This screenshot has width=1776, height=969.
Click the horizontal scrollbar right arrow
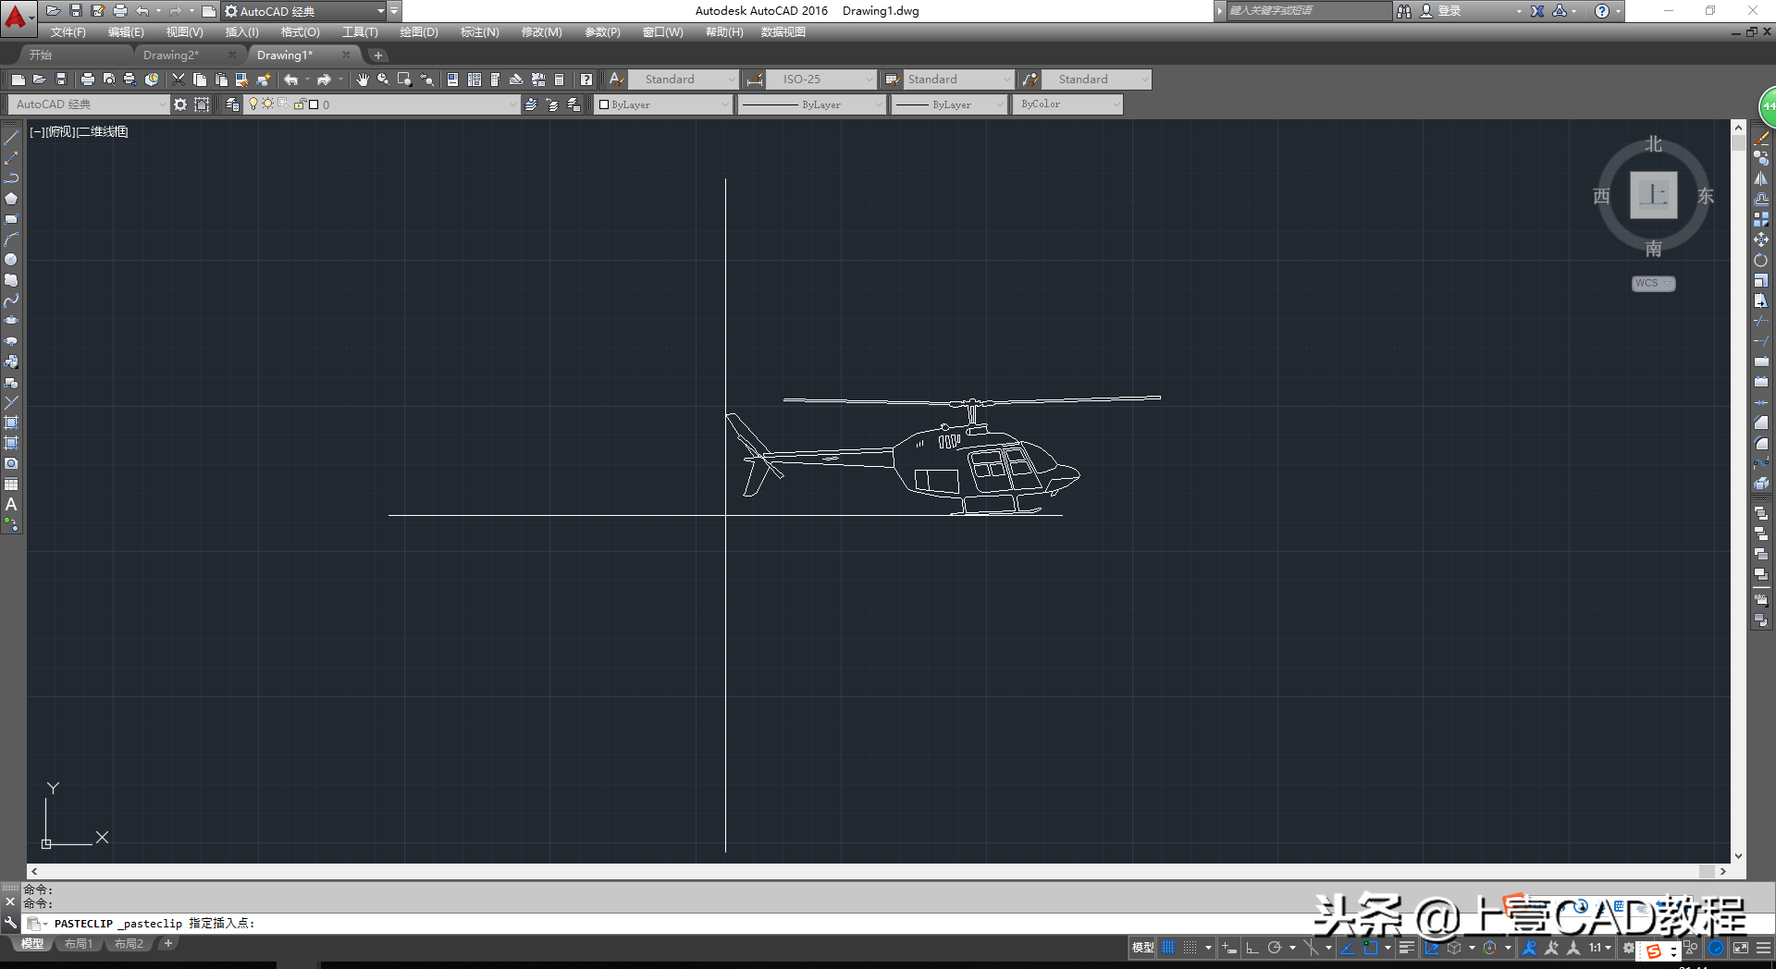point(1722,871)
